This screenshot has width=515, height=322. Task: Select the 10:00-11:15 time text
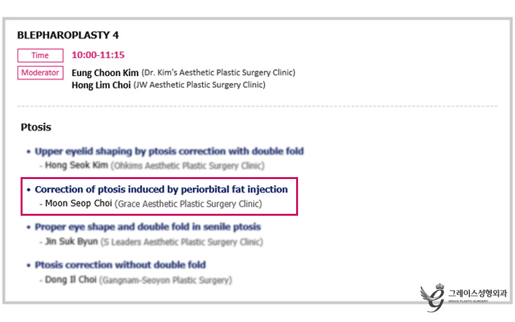(x=98, y=55)
